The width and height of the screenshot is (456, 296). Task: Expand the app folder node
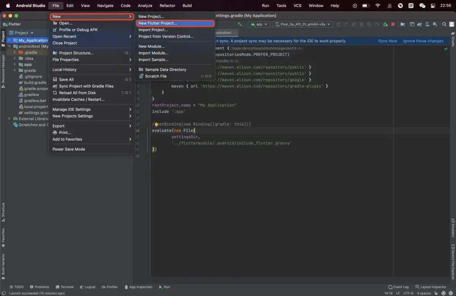pos(14,65)
